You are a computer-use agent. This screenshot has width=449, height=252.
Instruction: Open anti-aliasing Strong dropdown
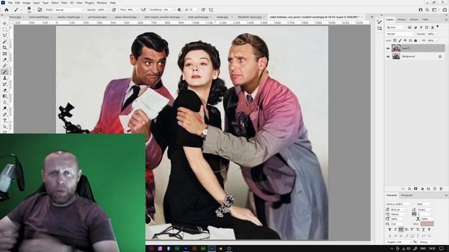[426, 242]
